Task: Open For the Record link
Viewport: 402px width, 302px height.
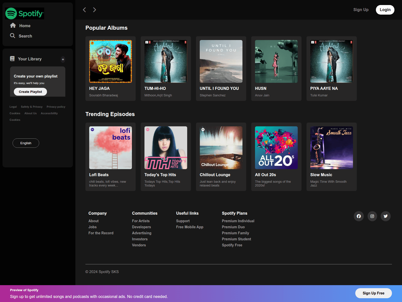Action: [x=101, y=233]
